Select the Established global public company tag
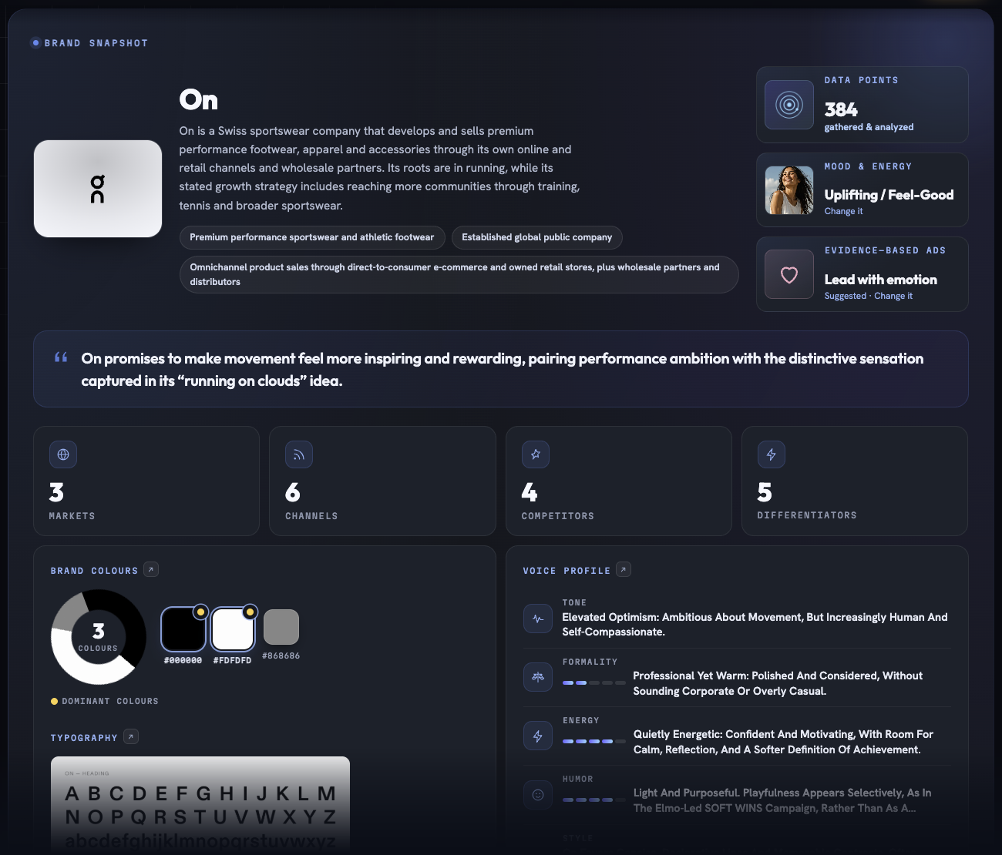This screenshot has height=855, width=1002. (537, 237)
